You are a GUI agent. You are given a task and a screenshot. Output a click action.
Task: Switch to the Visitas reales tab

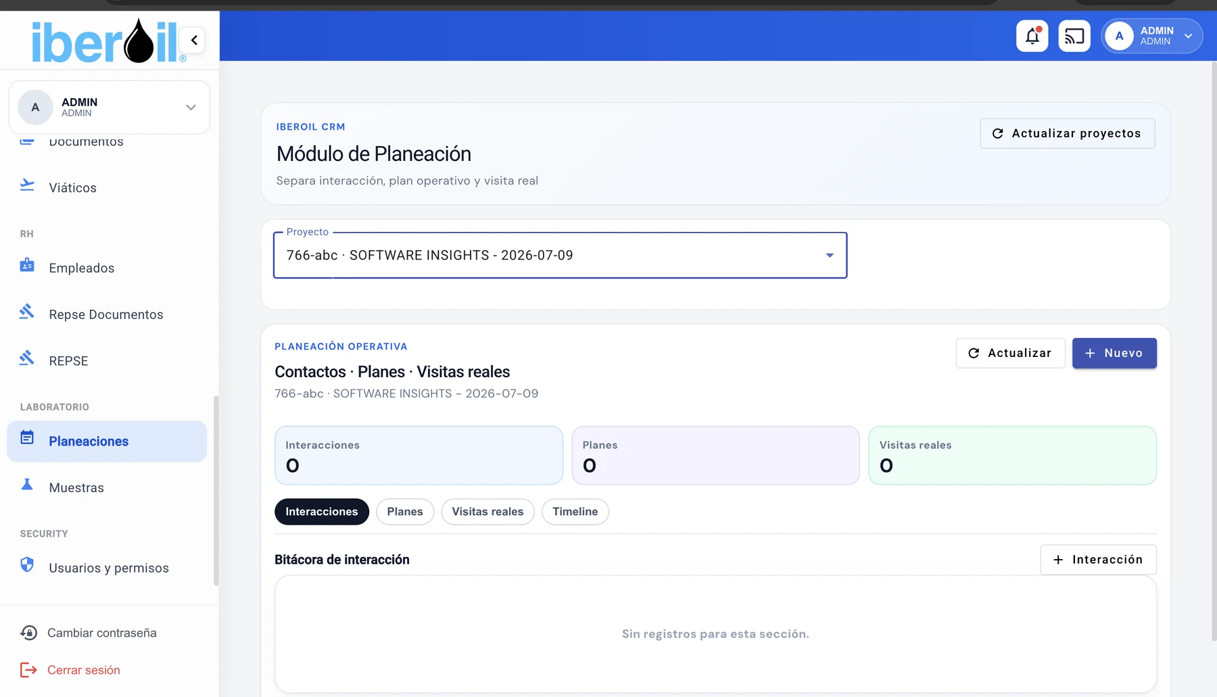tap(487, 512)
